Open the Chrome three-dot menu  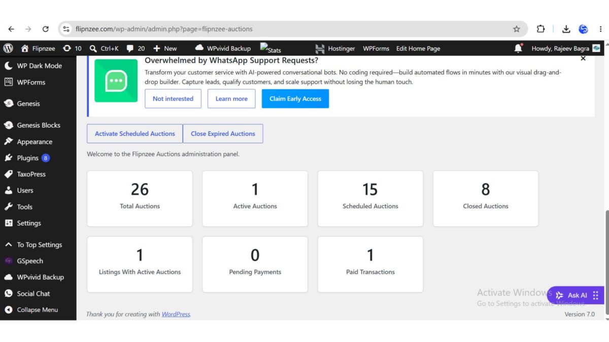tap(600, 29)
